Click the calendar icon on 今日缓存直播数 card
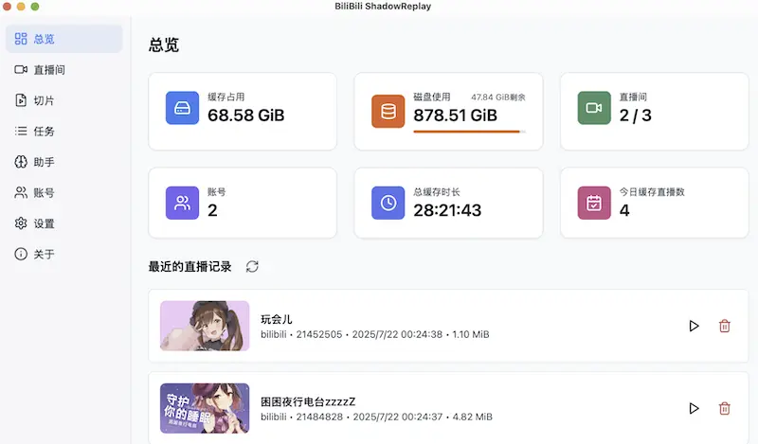The width and height of the screenshot is (758, 444). [x=594, y=203]
